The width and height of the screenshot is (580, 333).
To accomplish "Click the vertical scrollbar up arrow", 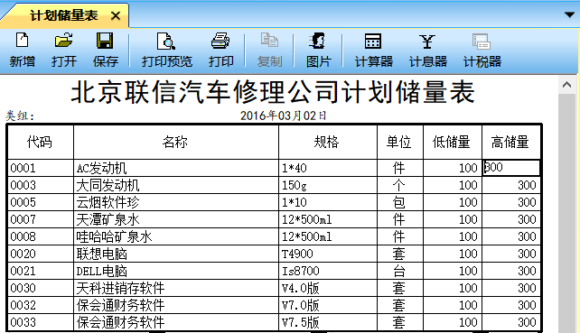I will tap(566, 85).
